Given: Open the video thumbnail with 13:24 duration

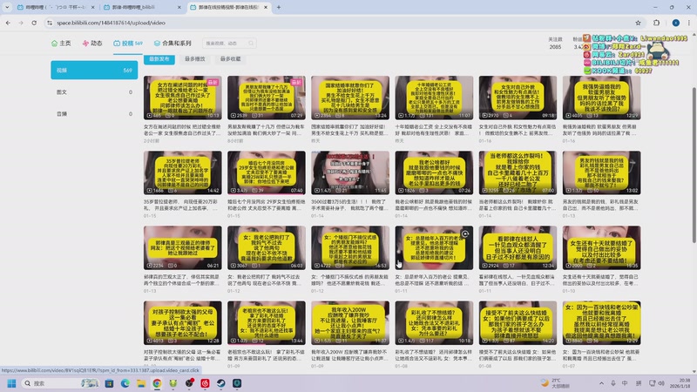Looking at the screenshot, I should tap(350, 98).
